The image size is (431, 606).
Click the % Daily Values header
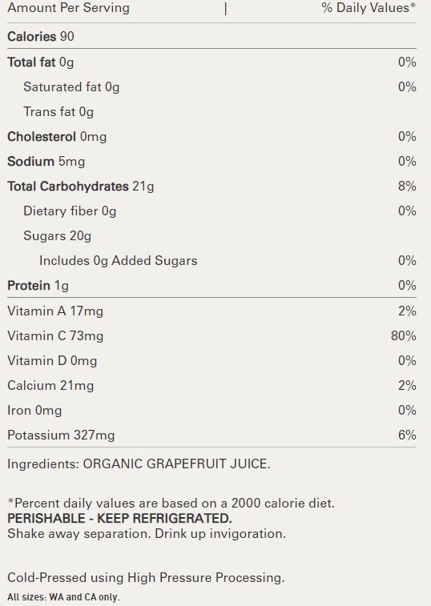coord(369,8)
